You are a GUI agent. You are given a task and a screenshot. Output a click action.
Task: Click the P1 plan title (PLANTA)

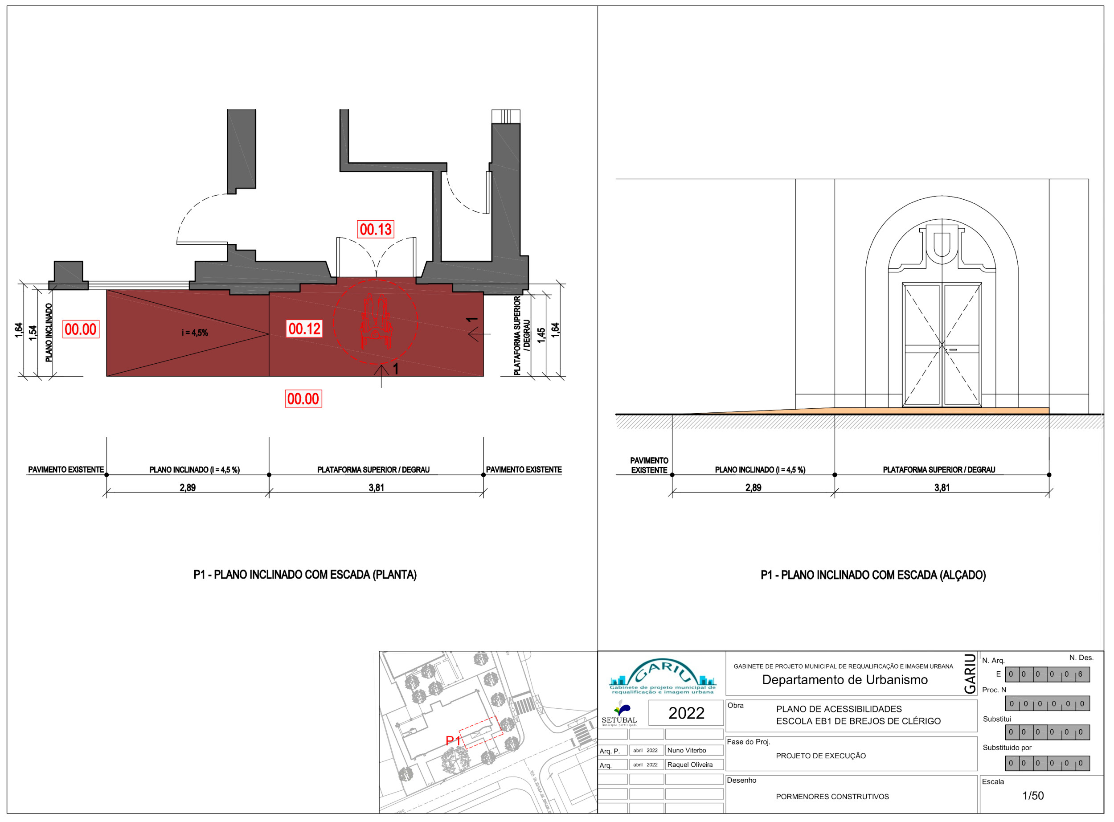305,575
